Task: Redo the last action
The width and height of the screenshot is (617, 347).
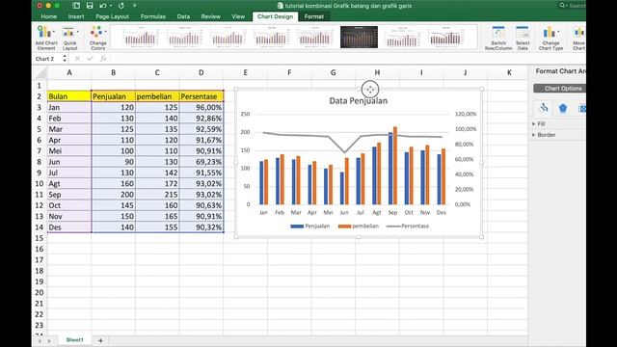Action: pyautogui.click(x=121, y=6)
